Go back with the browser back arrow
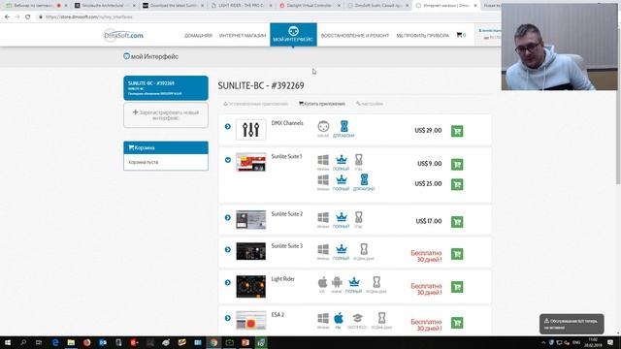This screenshot has height=349, width=621. click(7, 17)
